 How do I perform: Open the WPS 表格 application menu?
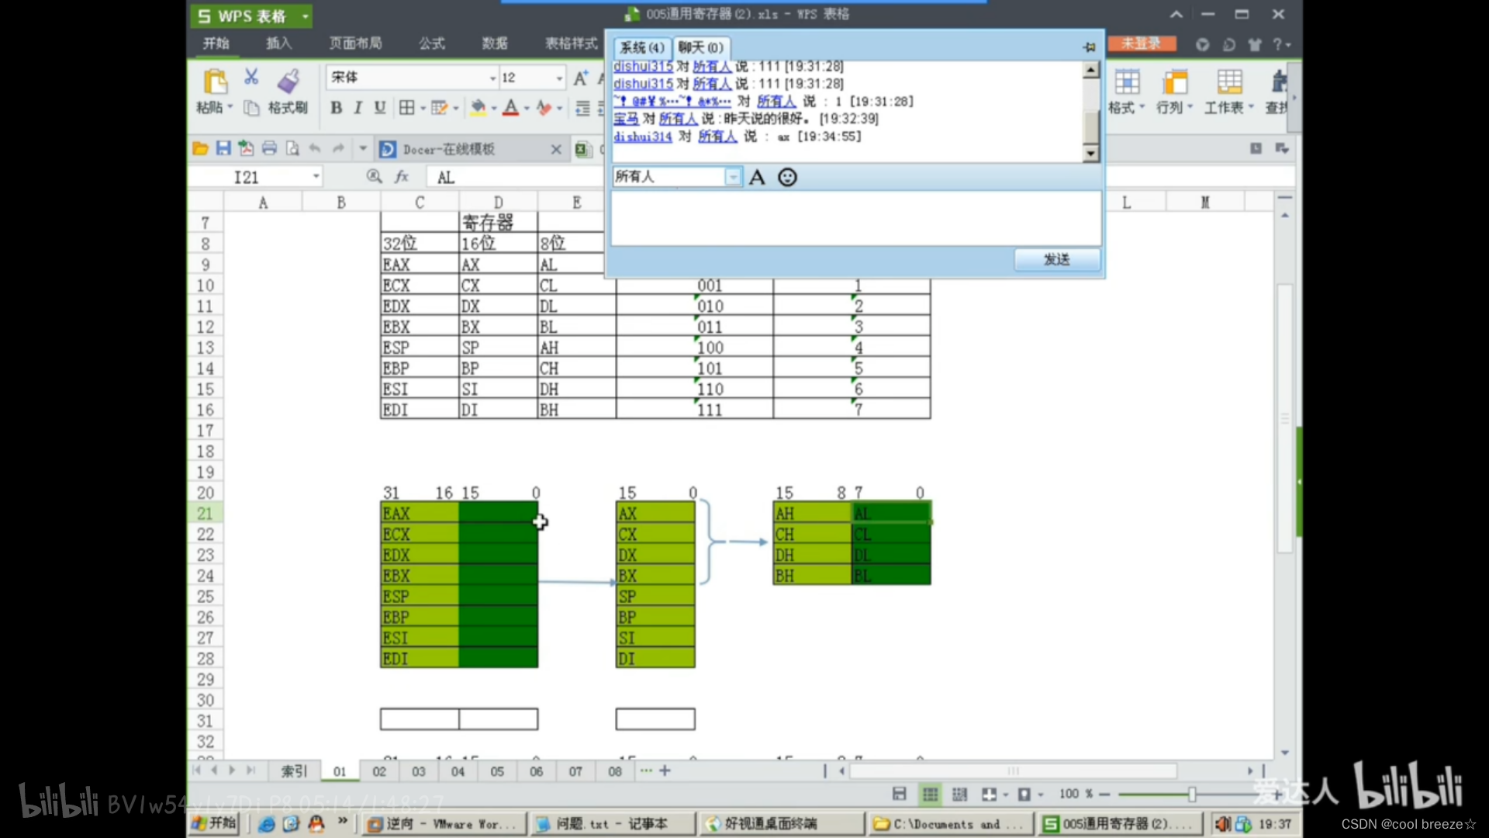click(252, 16)
